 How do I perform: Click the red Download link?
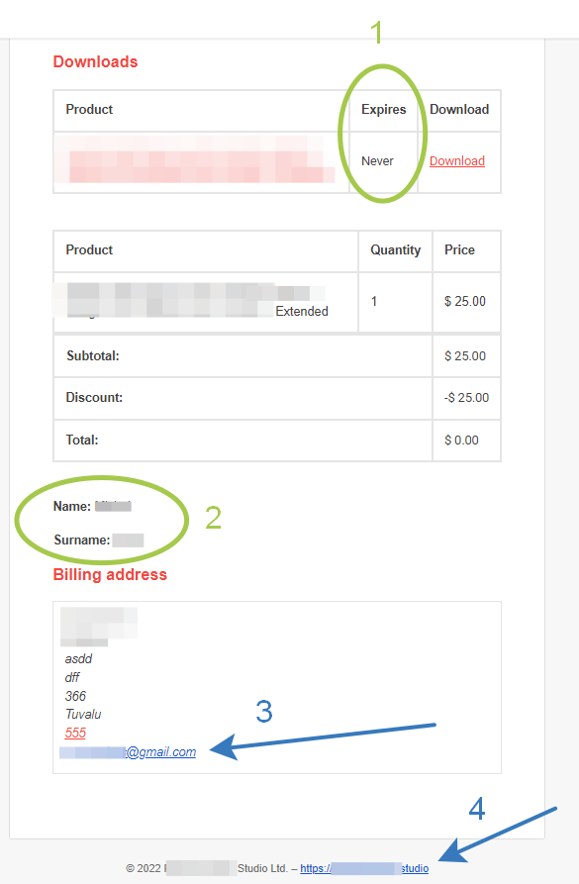(456, 161)
